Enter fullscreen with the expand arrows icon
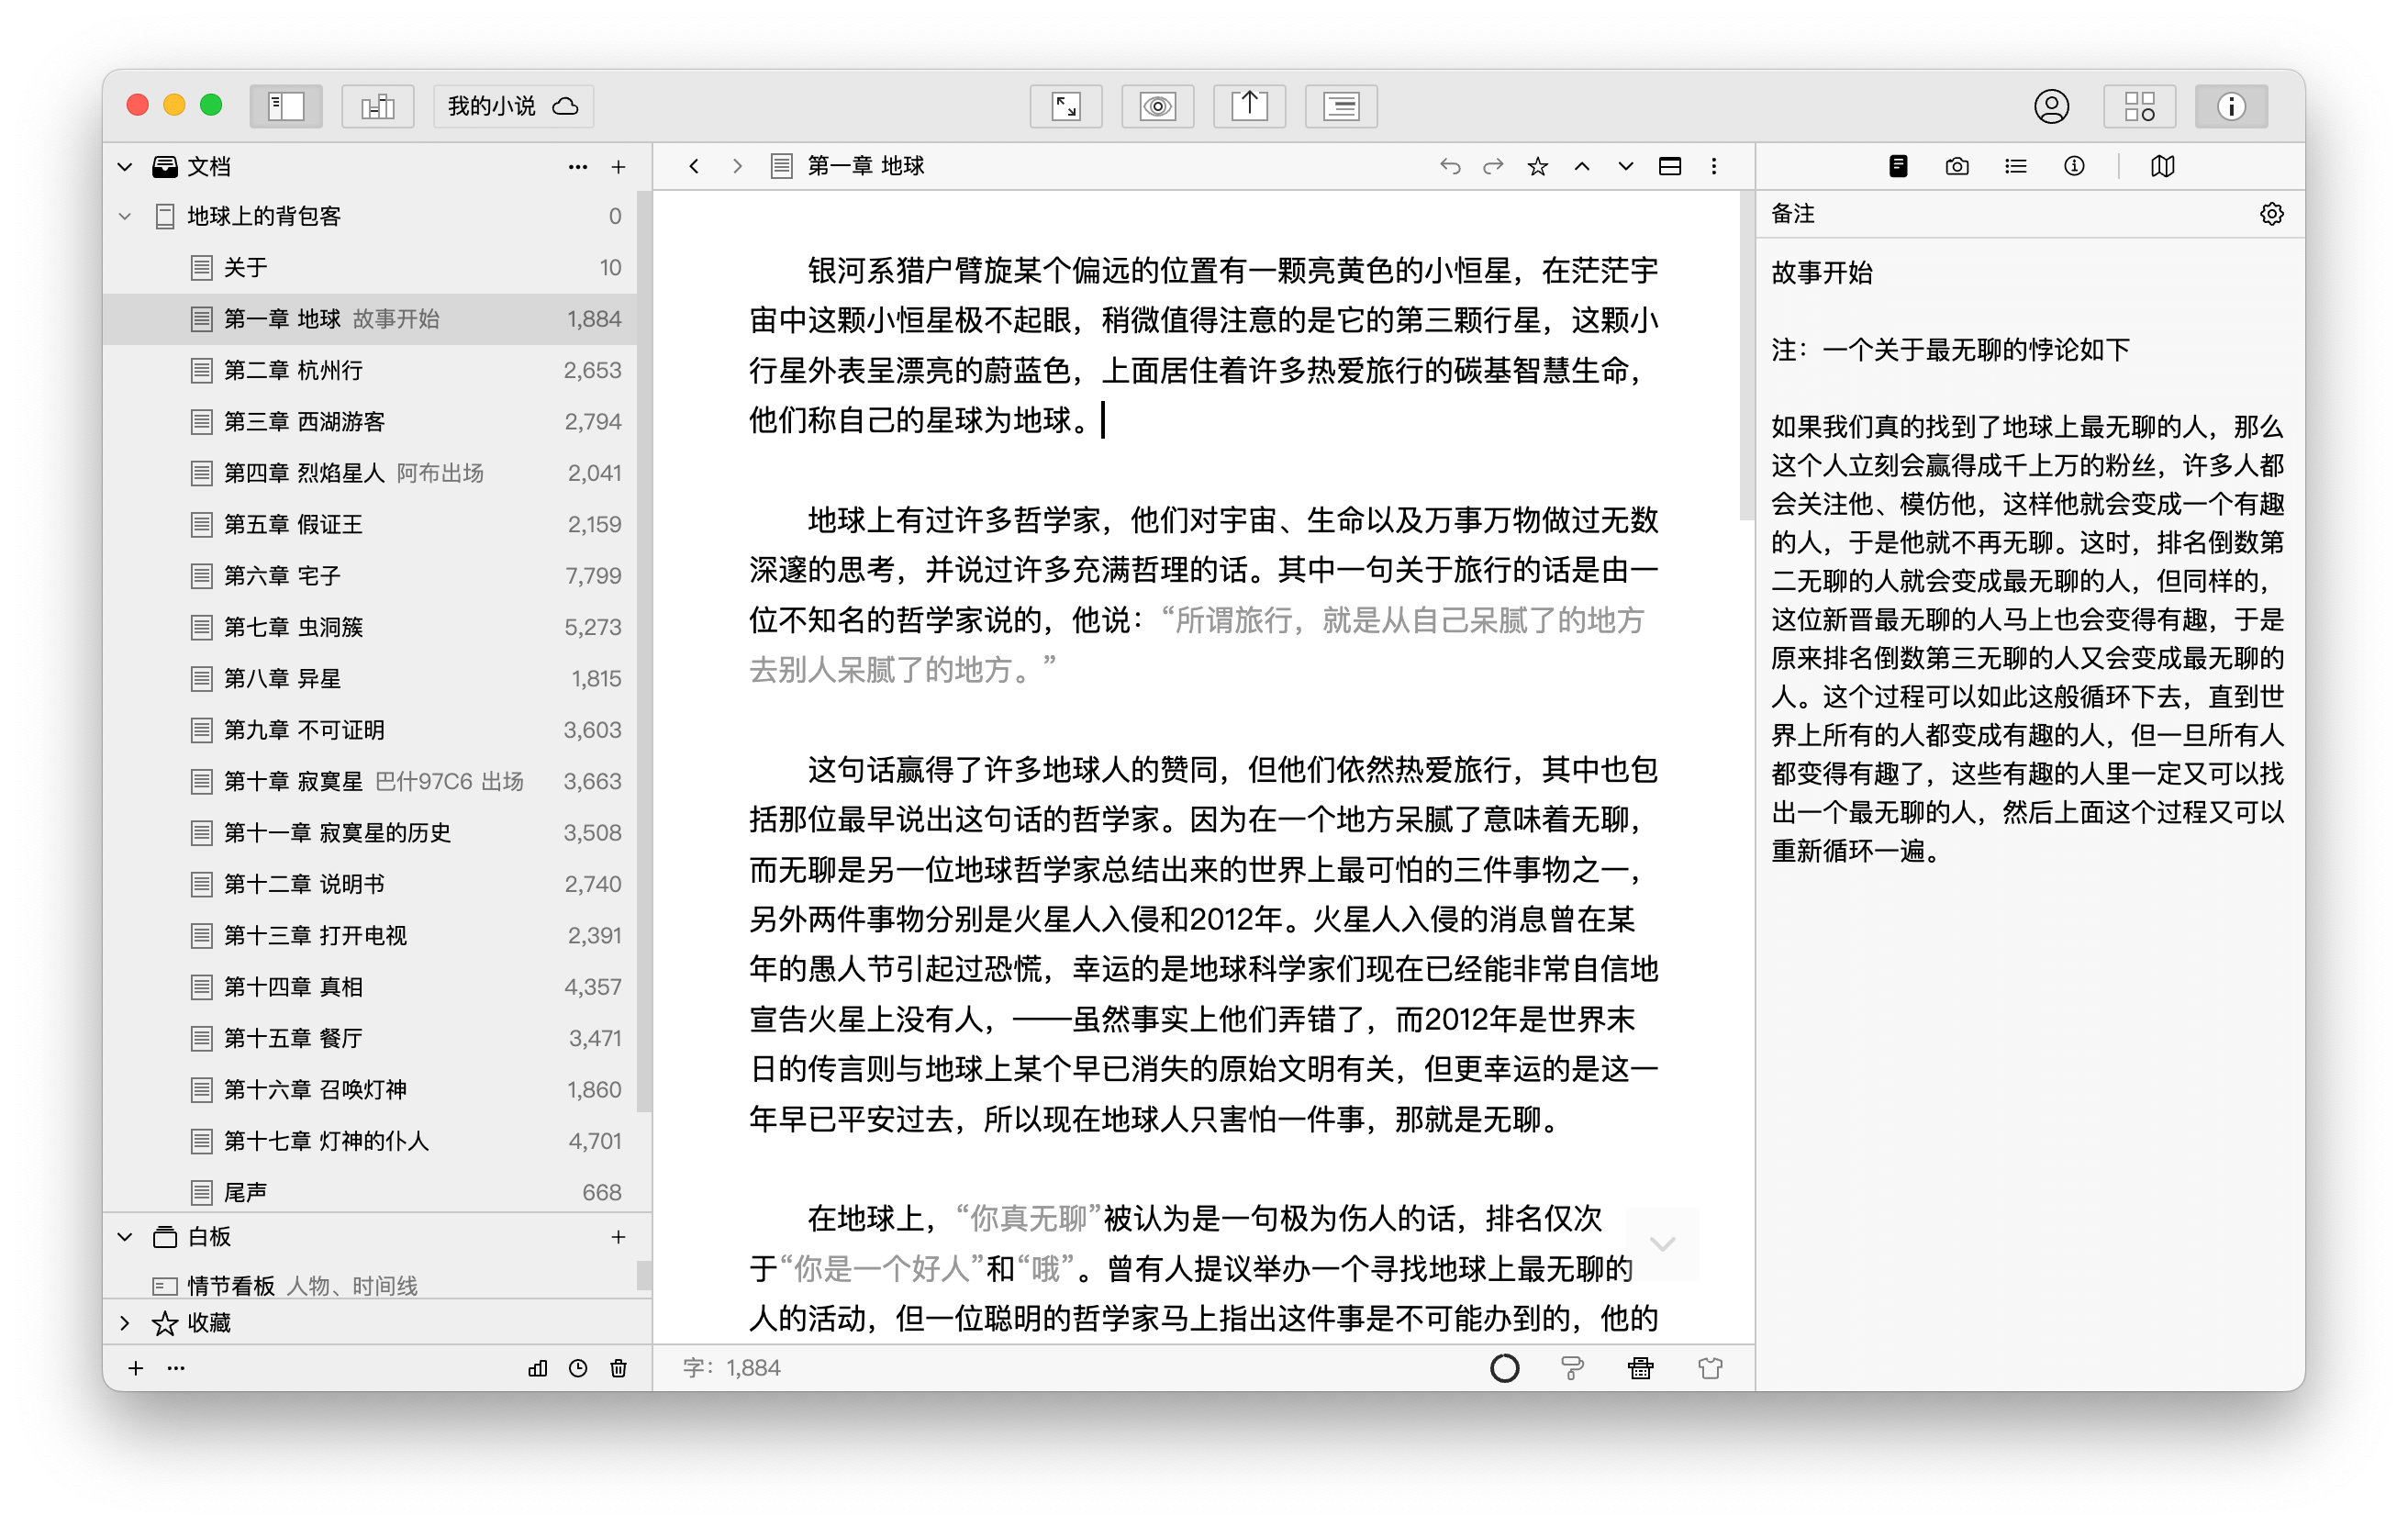 (1066, 106)
